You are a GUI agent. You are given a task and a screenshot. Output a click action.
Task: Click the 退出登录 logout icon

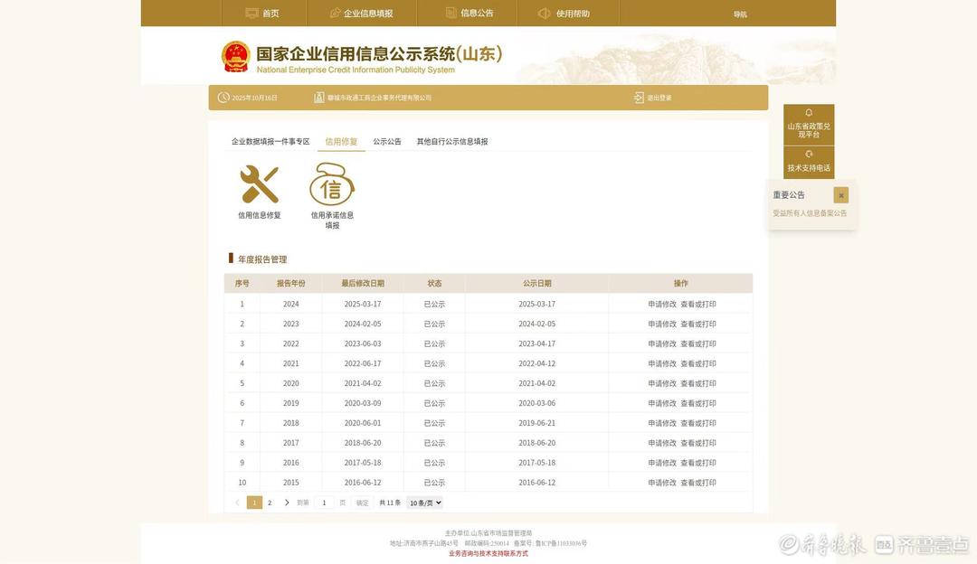(639, 98)
